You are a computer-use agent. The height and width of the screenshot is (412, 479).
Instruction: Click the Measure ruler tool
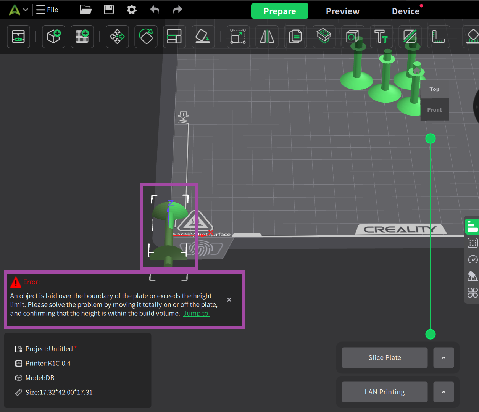(x=438, y=37)
